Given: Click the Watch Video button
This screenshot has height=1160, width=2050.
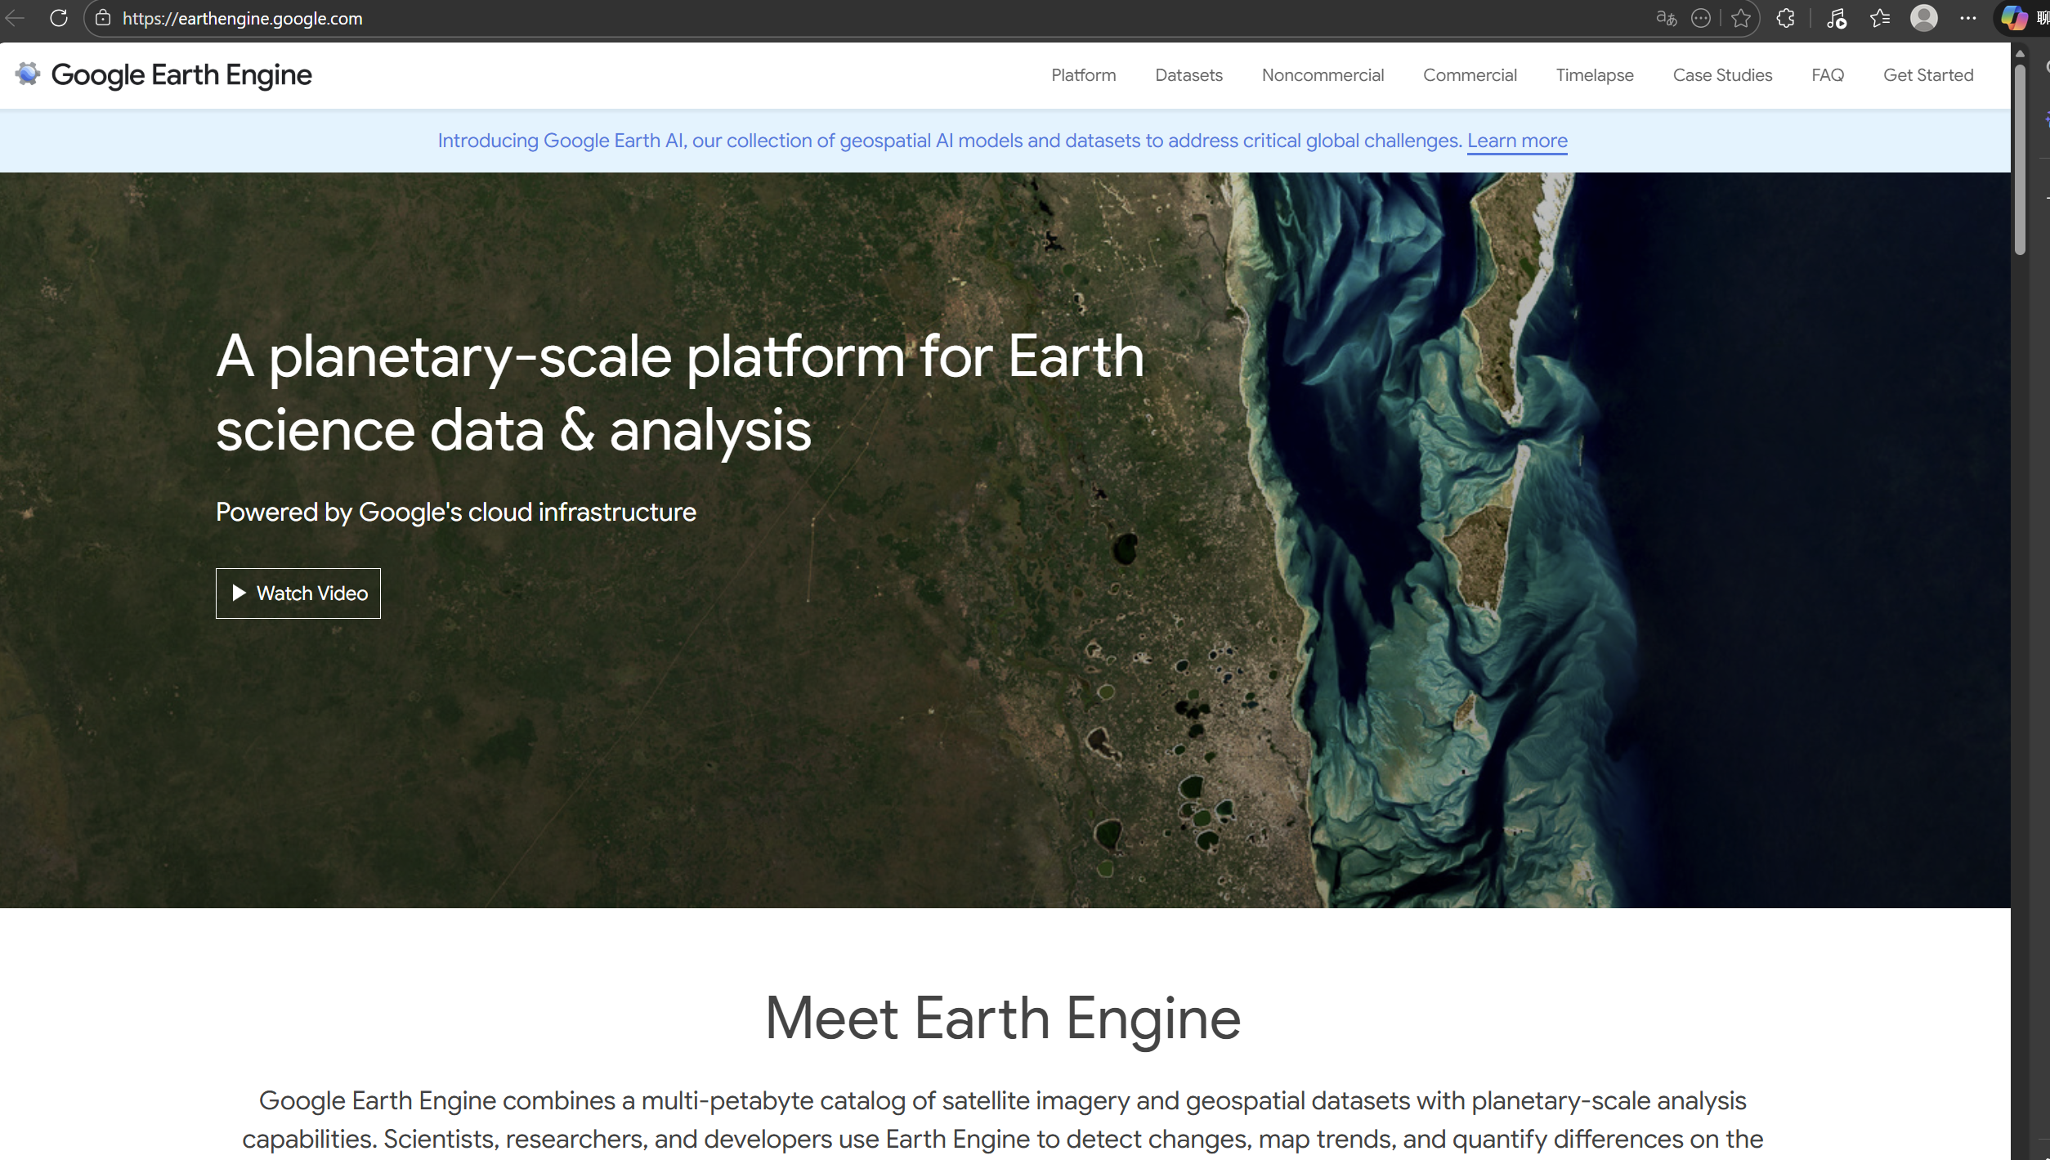Looking at the screenshot, I should [x=298, y=593].
